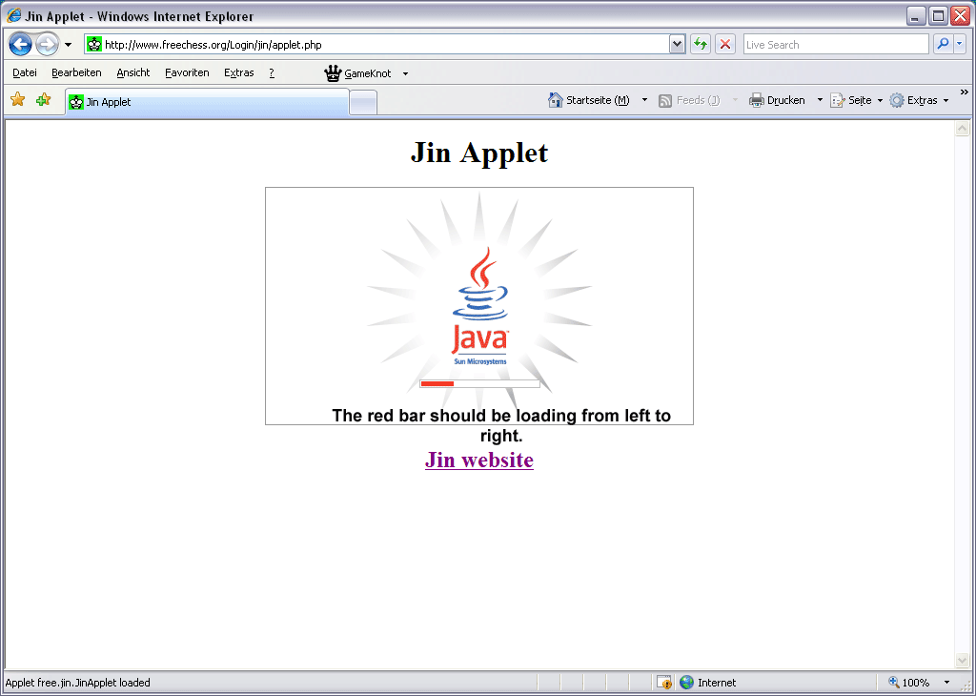Open the ? help menu
976x696 pixels.
pyautogui.click(x=272, y=72)
